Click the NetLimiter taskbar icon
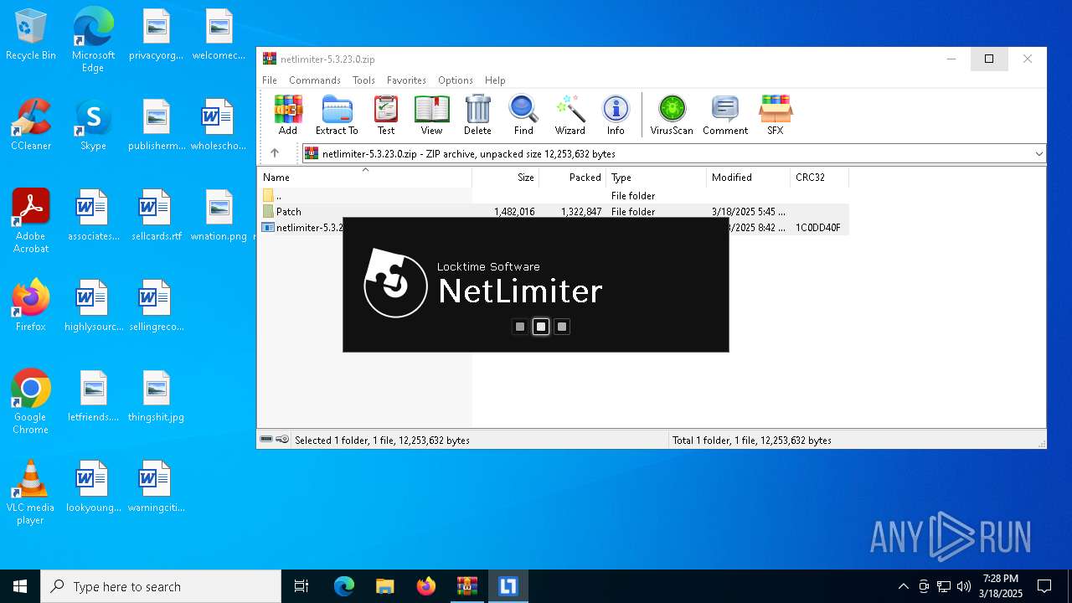Viewport: 1072px width, 603px height. (x=508, y=586)
